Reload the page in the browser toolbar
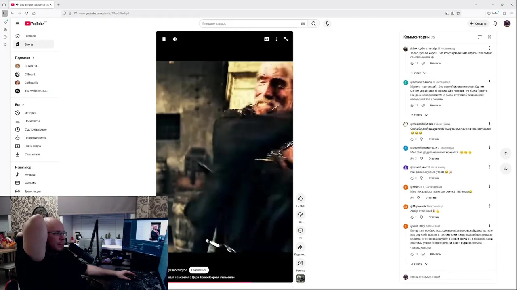517x290 pixels. [x=26, y=13]
